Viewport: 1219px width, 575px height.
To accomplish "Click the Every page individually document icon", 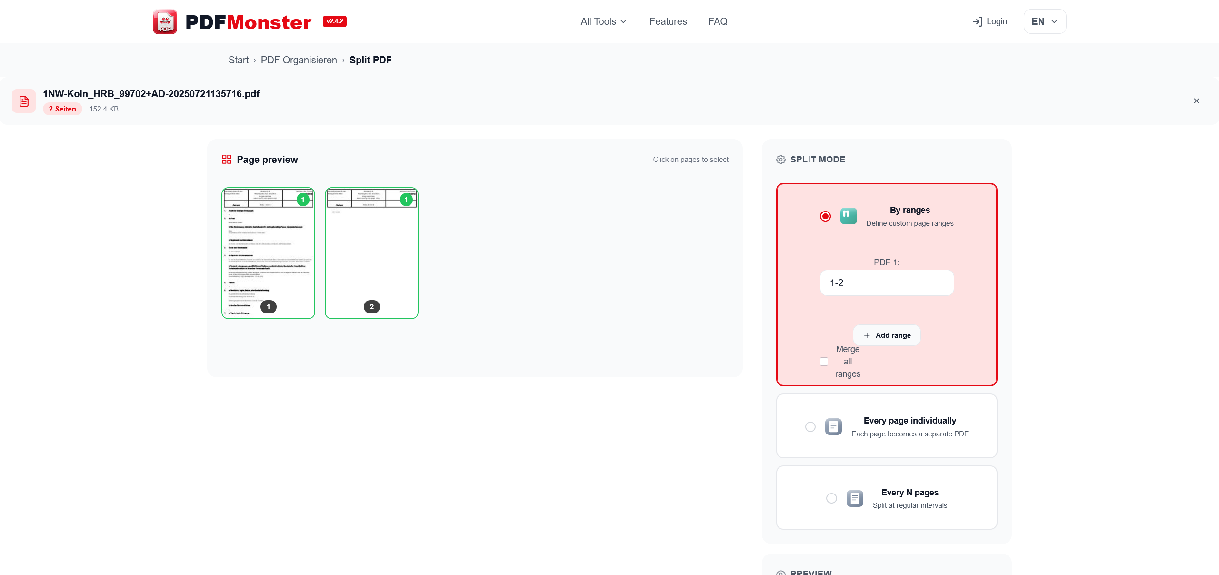I will [833, 427].
